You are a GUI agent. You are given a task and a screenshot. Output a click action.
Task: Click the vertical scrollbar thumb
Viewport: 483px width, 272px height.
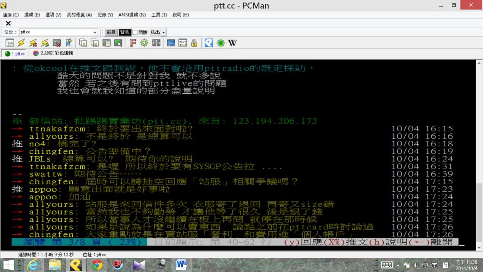(480, 212)
